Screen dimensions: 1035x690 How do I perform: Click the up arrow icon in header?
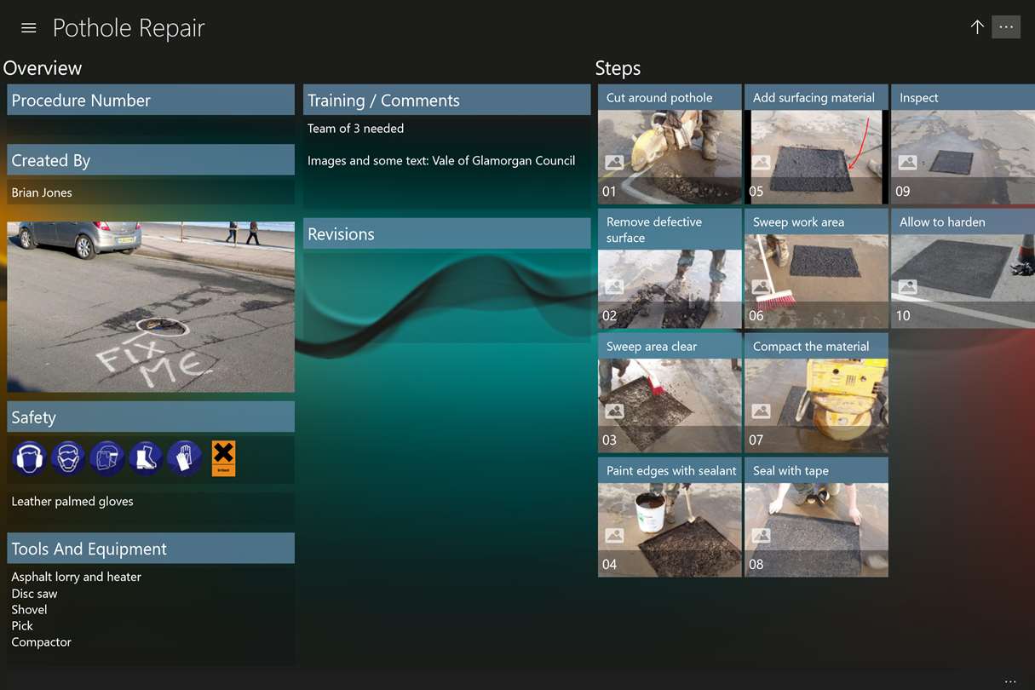977,27
